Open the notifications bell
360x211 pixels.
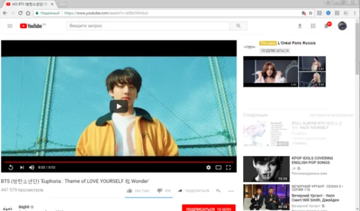pyautogui.click(x=326, y=26)
